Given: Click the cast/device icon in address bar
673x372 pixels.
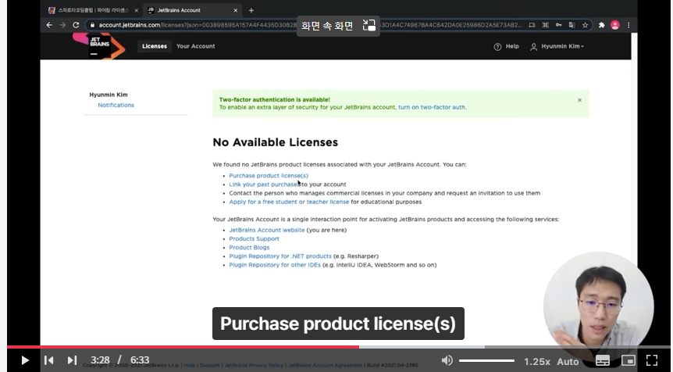Looking at the screenshot, I should (532, 25).
